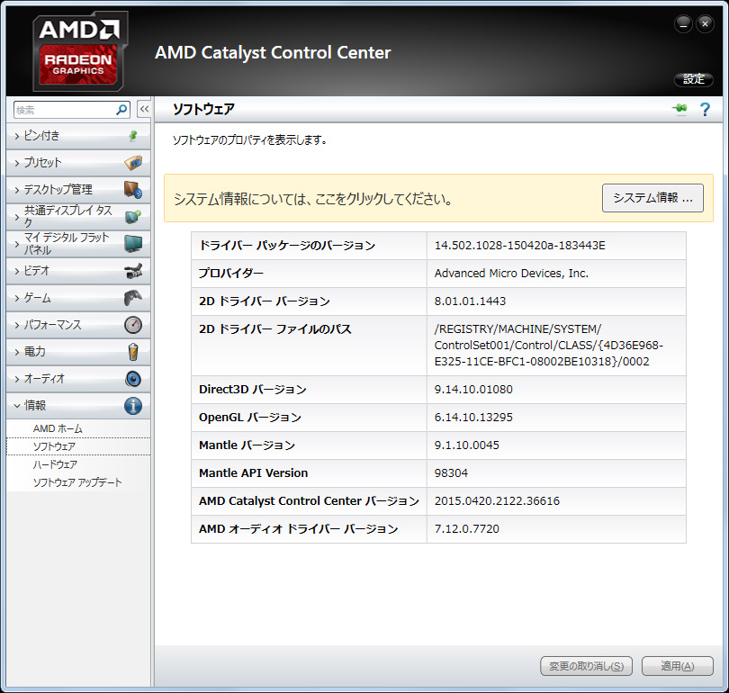Open the ハードウェア page
Screen dimensions: 729x693
tap(55, 464)
